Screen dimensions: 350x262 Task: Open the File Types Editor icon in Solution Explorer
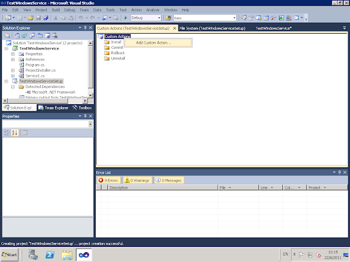point(32,36)
